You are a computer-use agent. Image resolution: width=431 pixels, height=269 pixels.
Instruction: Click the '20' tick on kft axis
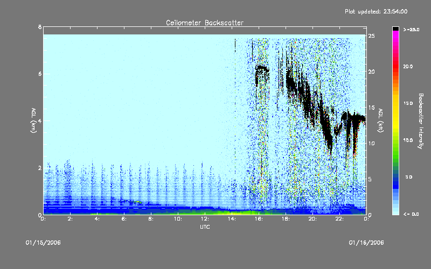[x=372, y=72]
